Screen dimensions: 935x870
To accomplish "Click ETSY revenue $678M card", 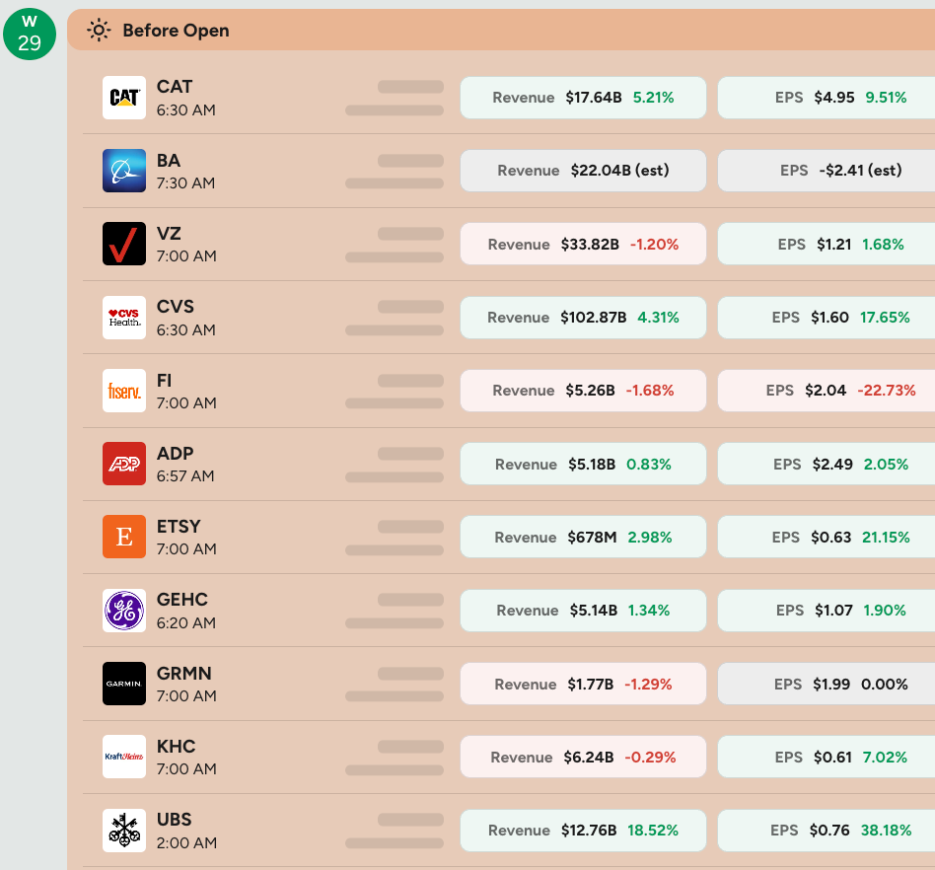I will coord(583,538).
